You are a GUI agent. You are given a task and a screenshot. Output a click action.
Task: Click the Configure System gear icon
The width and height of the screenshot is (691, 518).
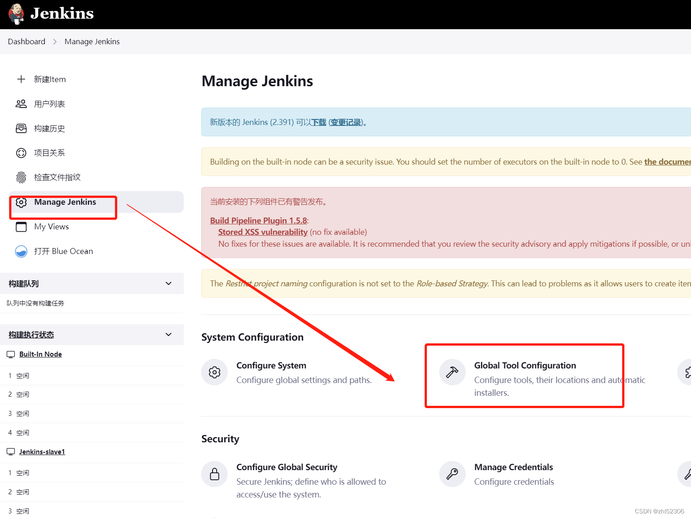[x=214, y=372]
